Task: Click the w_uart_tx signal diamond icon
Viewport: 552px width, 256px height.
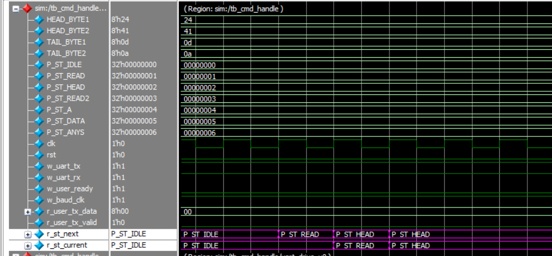Action: [x=39, y=166]
